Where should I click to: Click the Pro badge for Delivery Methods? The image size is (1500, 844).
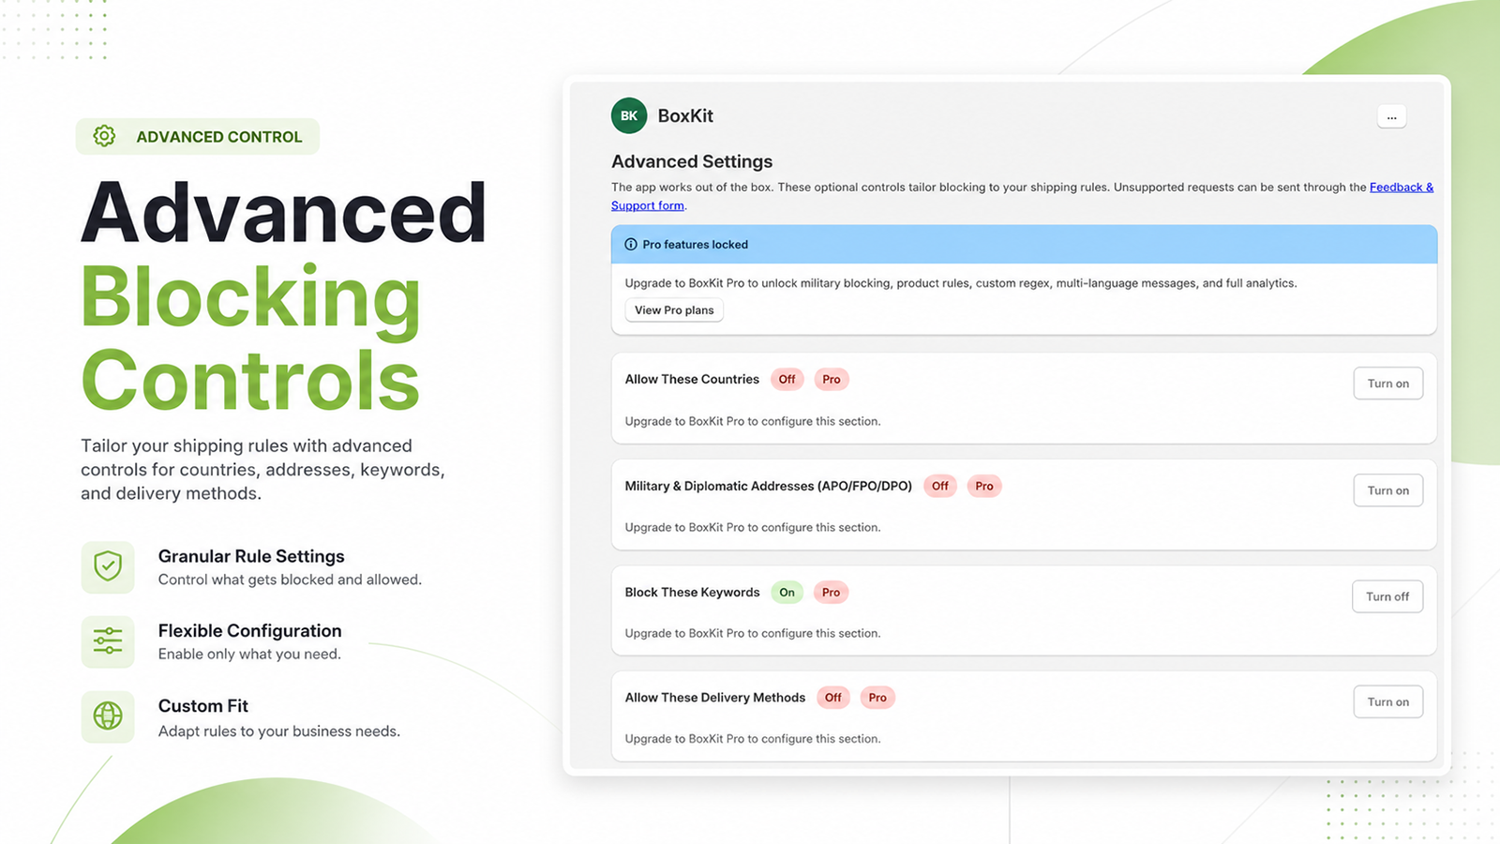(x=877, y=698)
